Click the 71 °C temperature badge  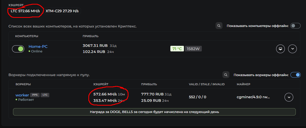[x=177, y=49]
